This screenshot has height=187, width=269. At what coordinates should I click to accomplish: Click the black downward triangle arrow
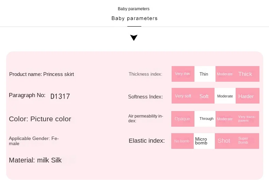(134, 37)
